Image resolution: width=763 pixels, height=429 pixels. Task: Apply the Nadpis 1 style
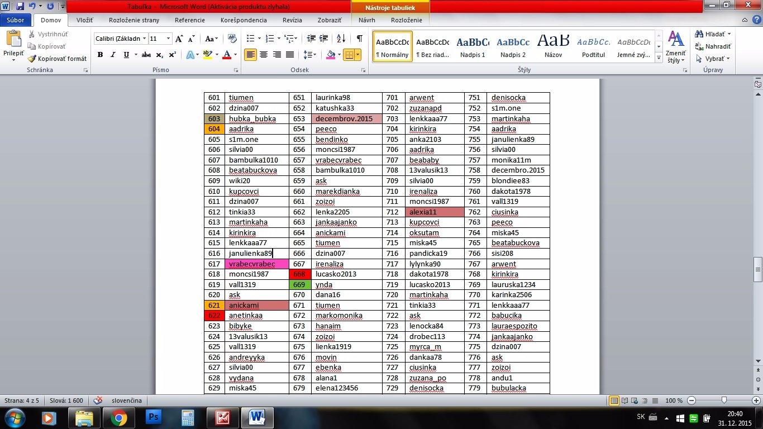tap(473, 47)
